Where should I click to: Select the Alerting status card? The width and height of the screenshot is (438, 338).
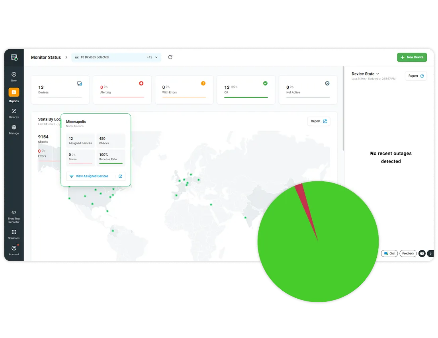(122, 89)
